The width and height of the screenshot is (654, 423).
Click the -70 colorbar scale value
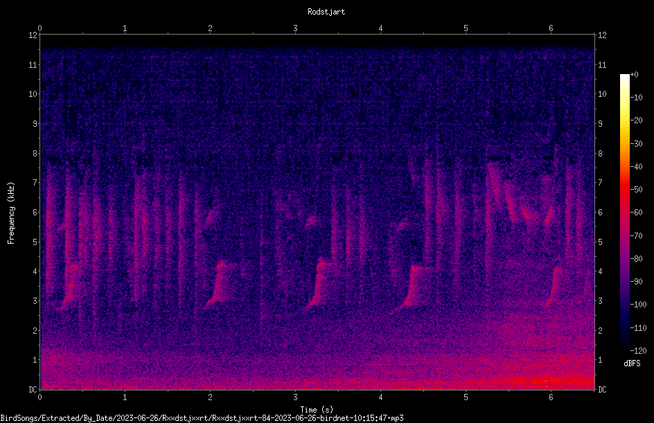[x=636, y=236]
